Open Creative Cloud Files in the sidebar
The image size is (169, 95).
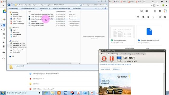point(18,23)
